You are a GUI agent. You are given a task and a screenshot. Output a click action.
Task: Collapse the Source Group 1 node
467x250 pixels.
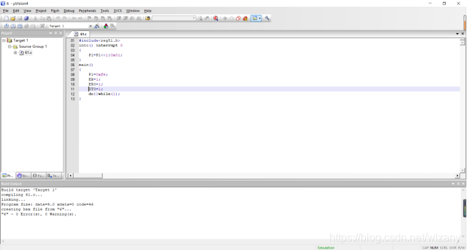tap(9, 46)
